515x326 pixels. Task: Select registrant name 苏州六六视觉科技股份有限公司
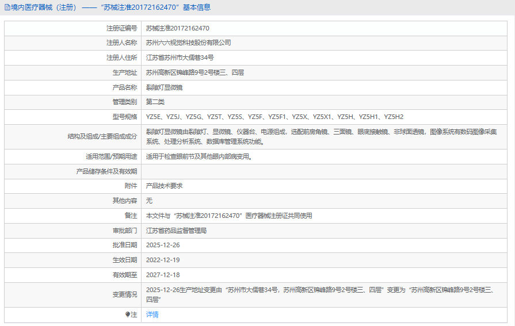click(x=189, y=43)
